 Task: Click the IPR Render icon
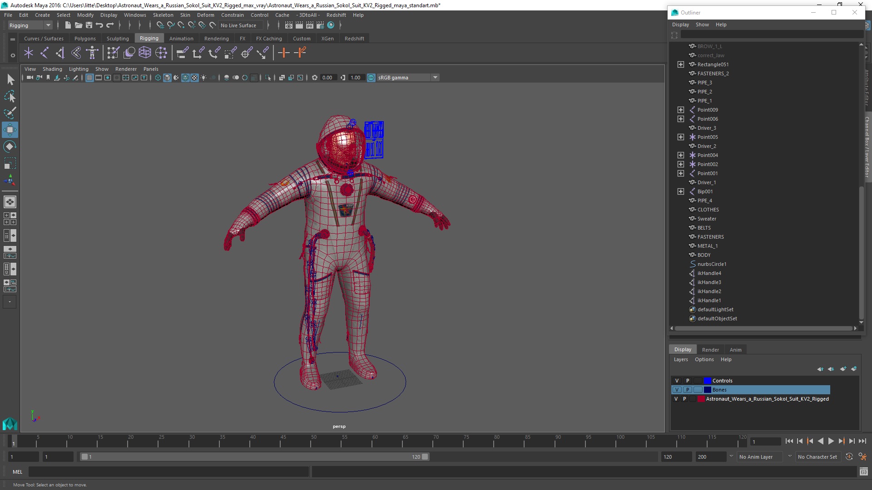click(x=310, y=25)
